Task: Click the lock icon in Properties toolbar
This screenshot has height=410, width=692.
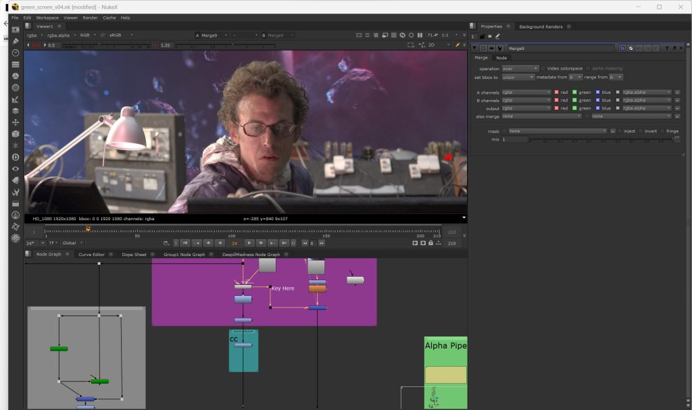Action: coord(482,36)
